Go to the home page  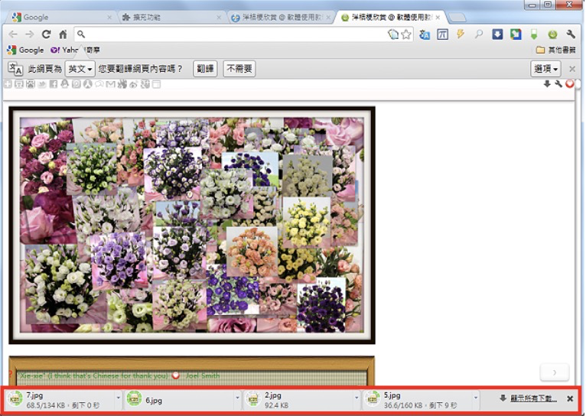point(63,34)
